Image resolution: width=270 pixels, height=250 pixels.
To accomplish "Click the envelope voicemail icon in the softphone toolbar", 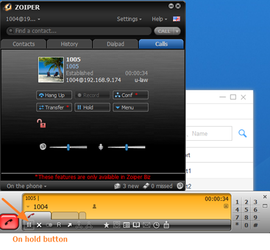I will (146, 225).
